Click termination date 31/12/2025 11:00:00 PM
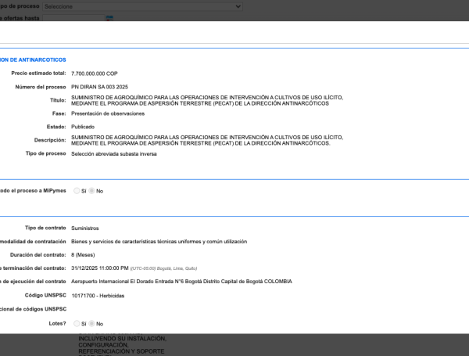Viewport: 469px width, 356px height. click(x=110, y=268)
